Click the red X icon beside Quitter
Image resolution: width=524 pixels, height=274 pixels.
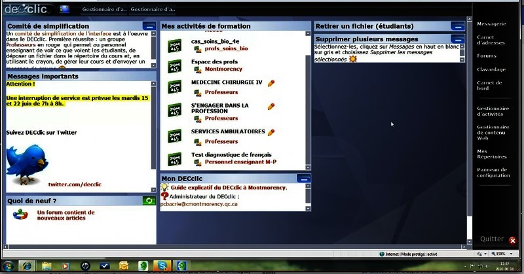coord(512,240)
